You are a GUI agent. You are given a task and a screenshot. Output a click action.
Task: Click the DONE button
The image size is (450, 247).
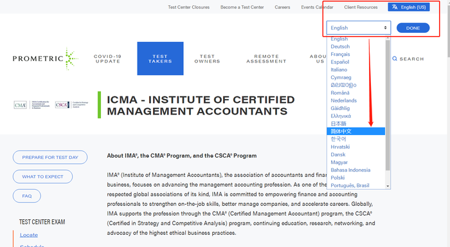pos(413,28)
